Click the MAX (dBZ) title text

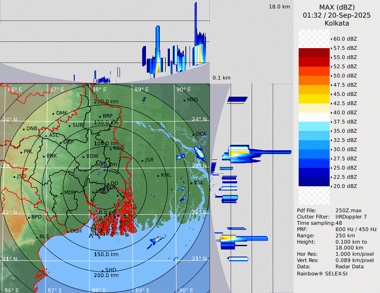pos(337,7)
